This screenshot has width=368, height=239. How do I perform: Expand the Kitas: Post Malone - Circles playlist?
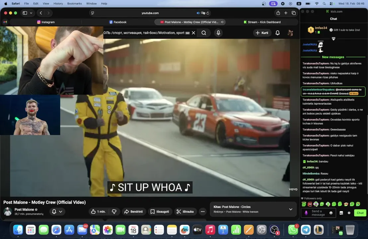(291, 209)
